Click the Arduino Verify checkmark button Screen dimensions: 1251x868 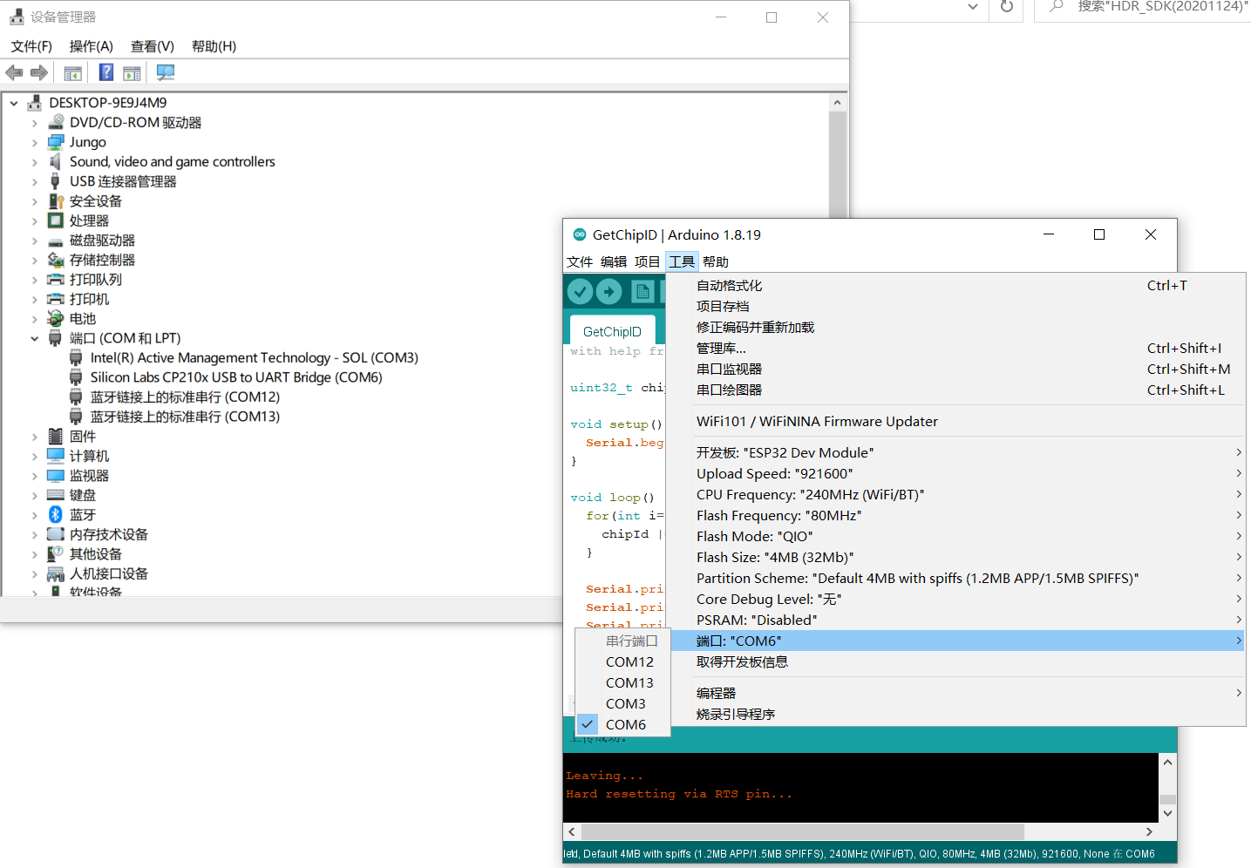click(581, 291)
